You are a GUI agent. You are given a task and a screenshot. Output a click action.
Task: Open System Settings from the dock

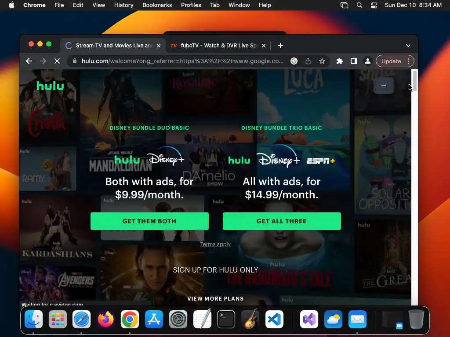[178, 319]
